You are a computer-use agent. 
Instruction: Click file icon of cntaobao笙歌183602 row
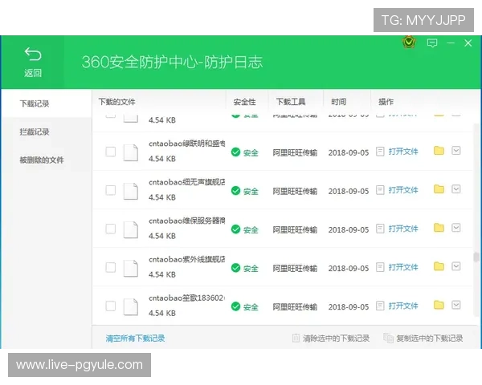click(x=131, y=306)
